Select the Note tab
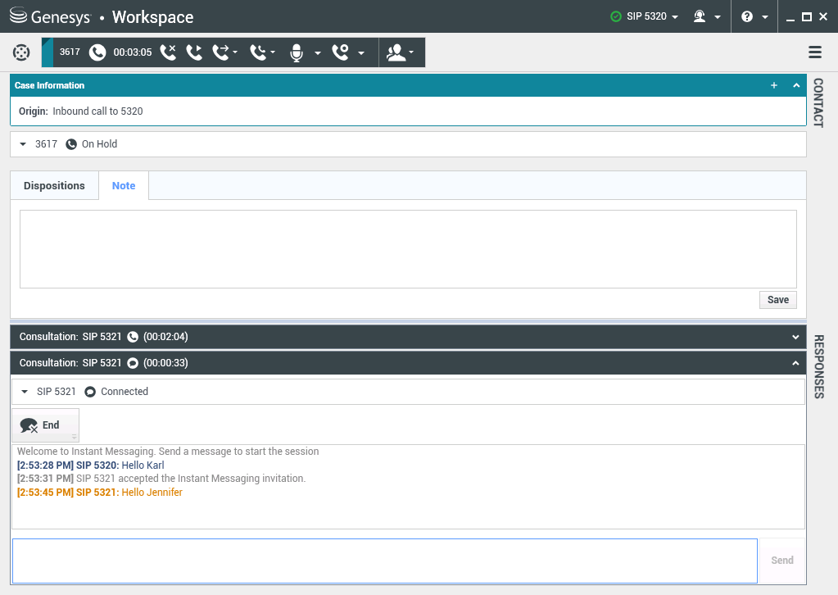This screenshot has width=838, height=595. tap(124, 186)
